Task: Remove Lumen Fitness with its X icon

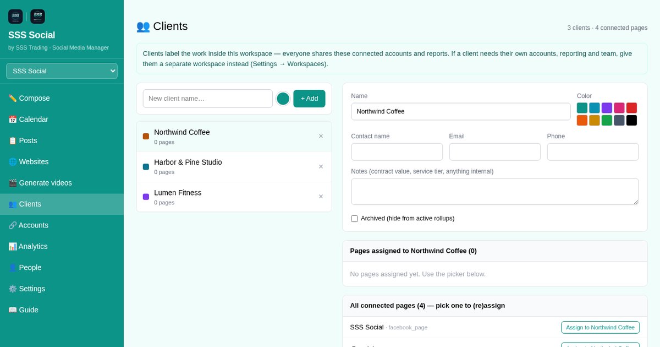Action: click(321, 197)
